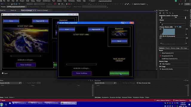Viewport: 191px width, 107px height.
Task: Click the Reset button in Alaphelyzet group
Action: pyautogui.click(x=119, y=41)
